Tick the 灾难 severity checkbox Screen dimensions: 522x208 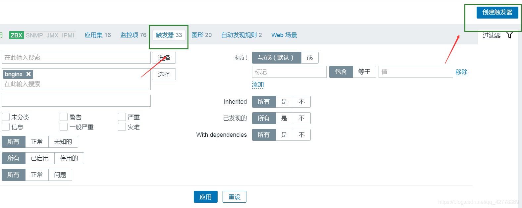click(122, 127)
